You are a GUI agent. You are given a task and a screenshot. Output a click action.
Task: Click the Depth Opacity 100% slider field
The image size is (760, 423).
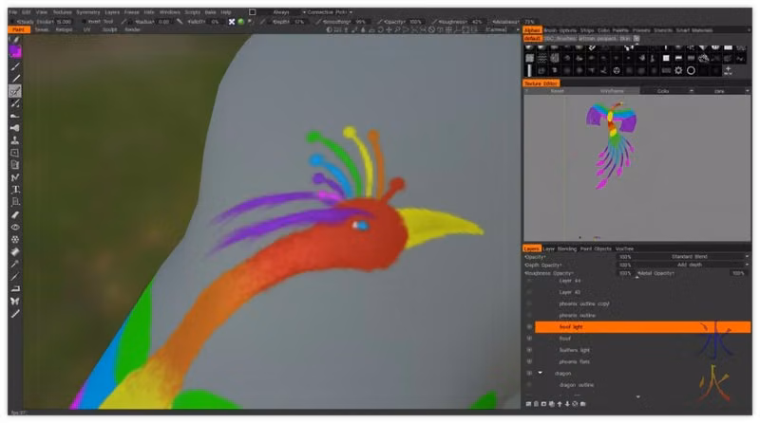625,265
